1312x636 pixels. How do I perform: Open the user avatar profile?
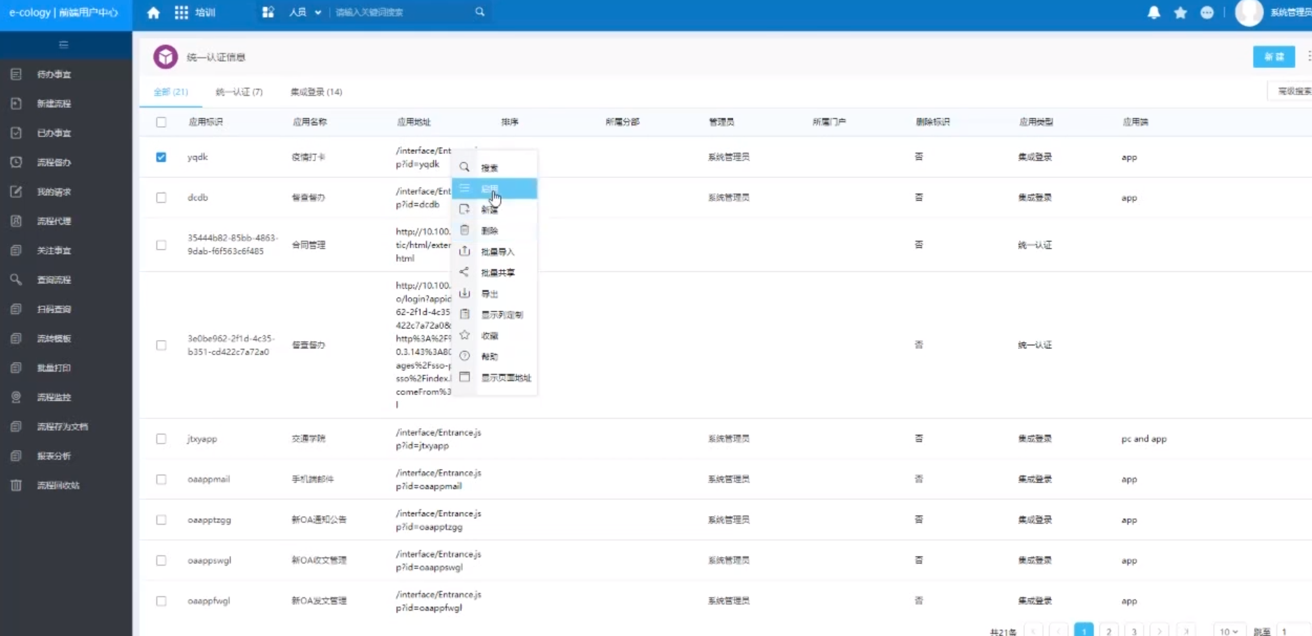[x=1249, y=13]
